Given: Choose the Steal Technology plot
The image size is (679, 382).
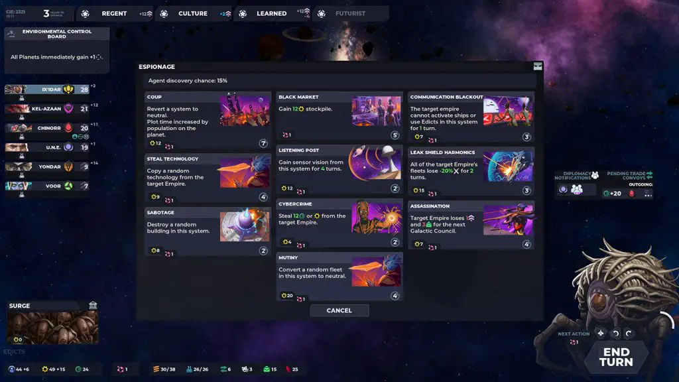Looking at the screenshot, I should (x=208, y=178).
